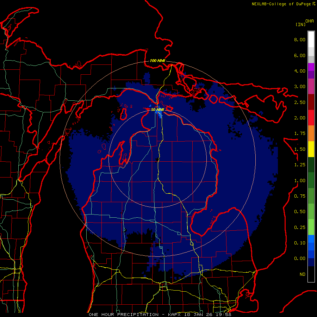317x317 pixels.
Task: Click the lightest green swatch beside 0.25
Action: [x=311, y=227]
